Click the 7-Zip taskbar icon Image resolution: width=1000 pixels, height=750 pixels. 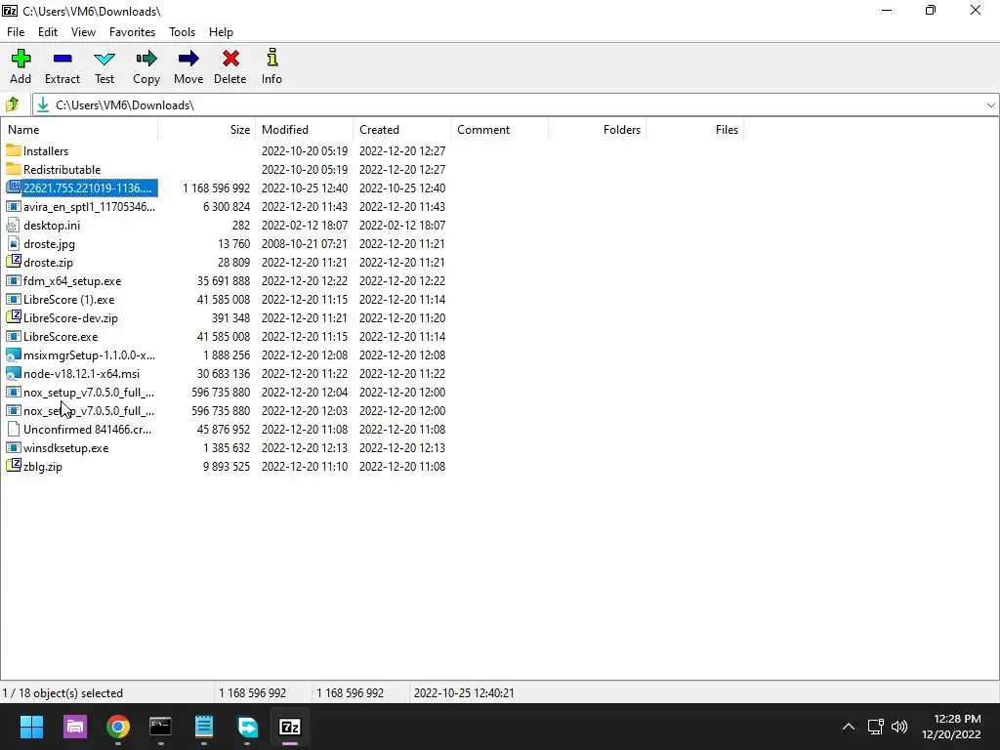click(x=290, y=727)
